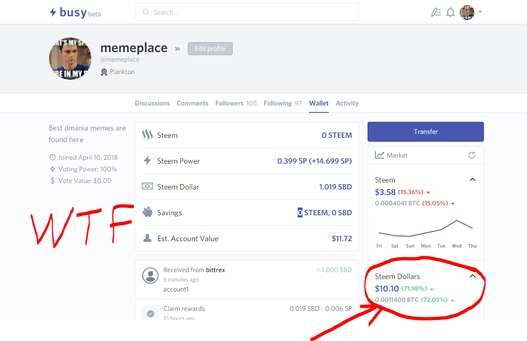
Task: Open the bittrex account link
Action: [215, 270]
